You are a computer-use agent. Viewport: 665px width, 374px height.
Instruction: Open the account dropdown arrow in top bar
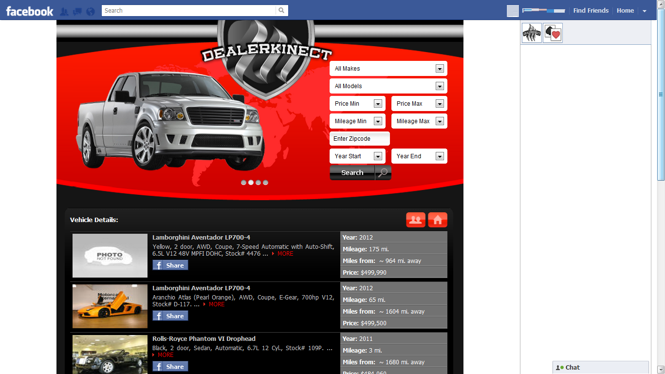pos(645,11)
